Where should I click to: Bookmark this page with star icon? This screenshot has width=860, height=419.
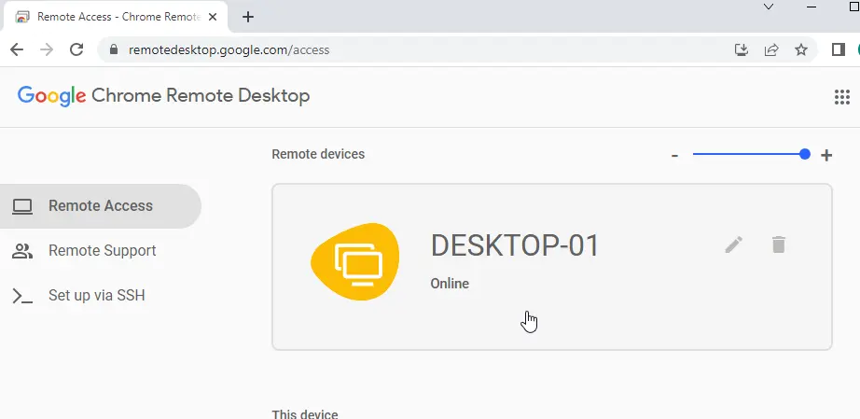click(801, 49)
